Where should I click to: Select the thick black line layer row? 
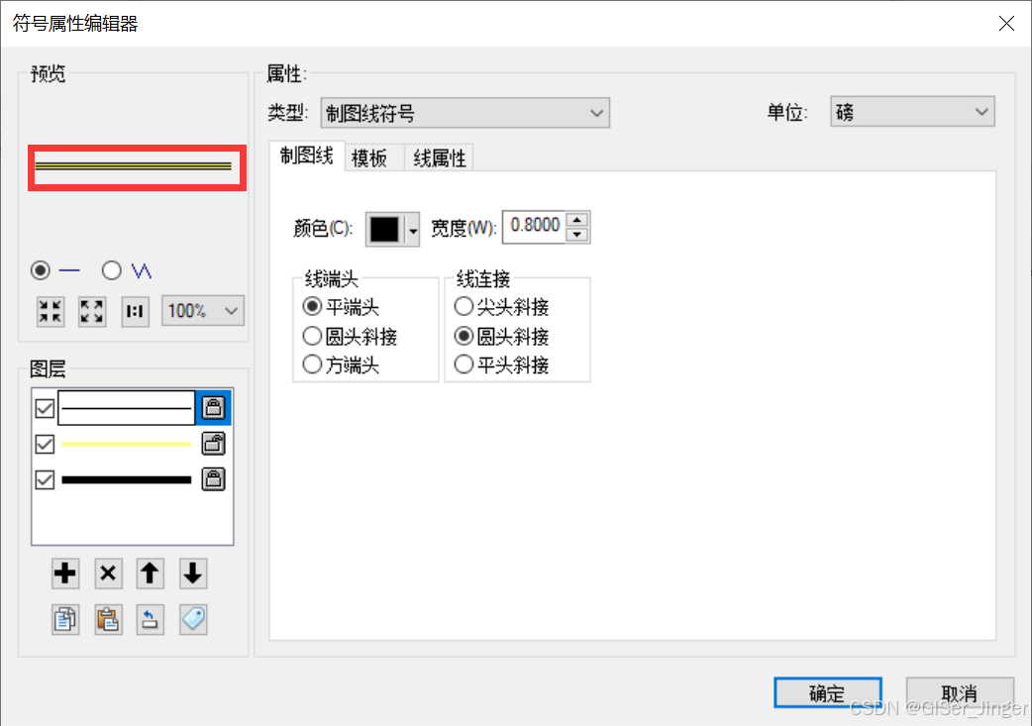coord(127,479)
